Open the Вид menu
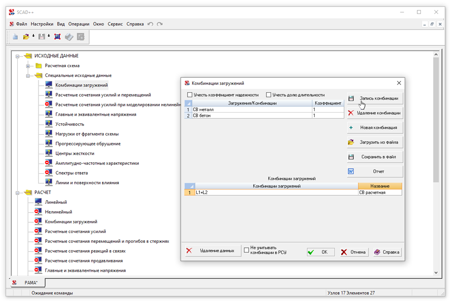This screenshot has height=302, width=452. 61,24
